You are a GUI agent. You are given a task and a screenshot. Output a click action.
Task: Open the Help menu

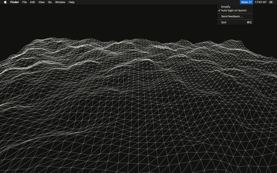point(72,2)
